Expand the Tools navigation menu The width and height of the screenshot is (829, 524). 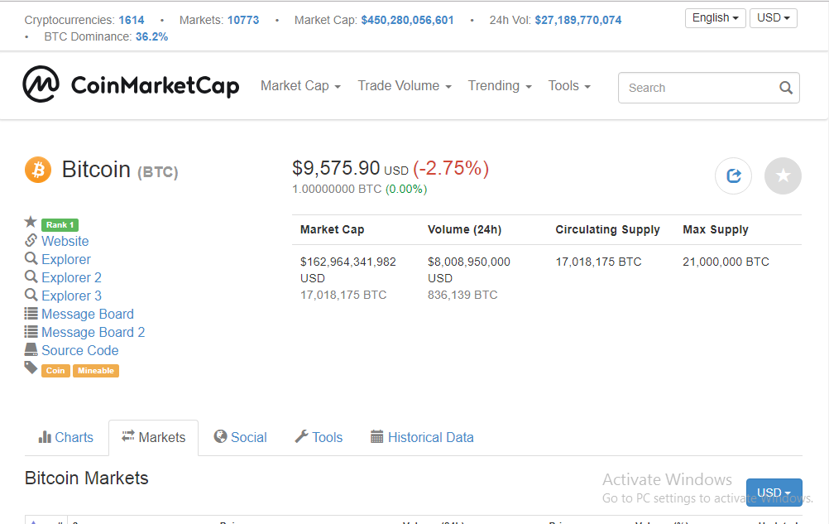569,85
